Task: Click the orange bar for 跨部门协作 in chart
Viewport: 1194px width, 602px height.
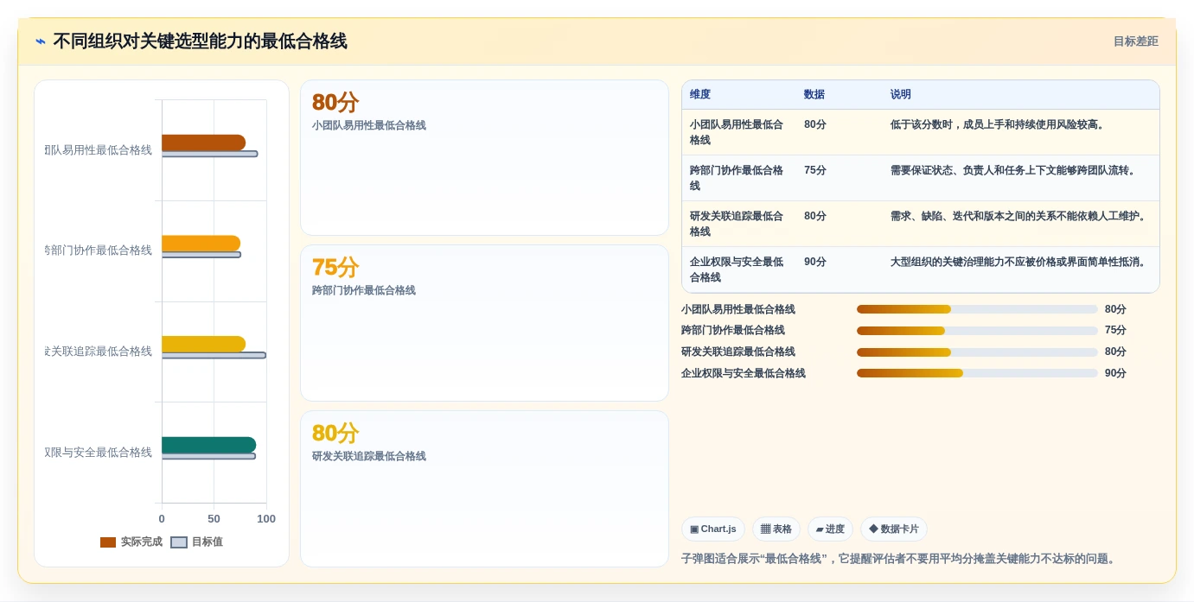Action: pyautogui.click(x=201, y=244)
